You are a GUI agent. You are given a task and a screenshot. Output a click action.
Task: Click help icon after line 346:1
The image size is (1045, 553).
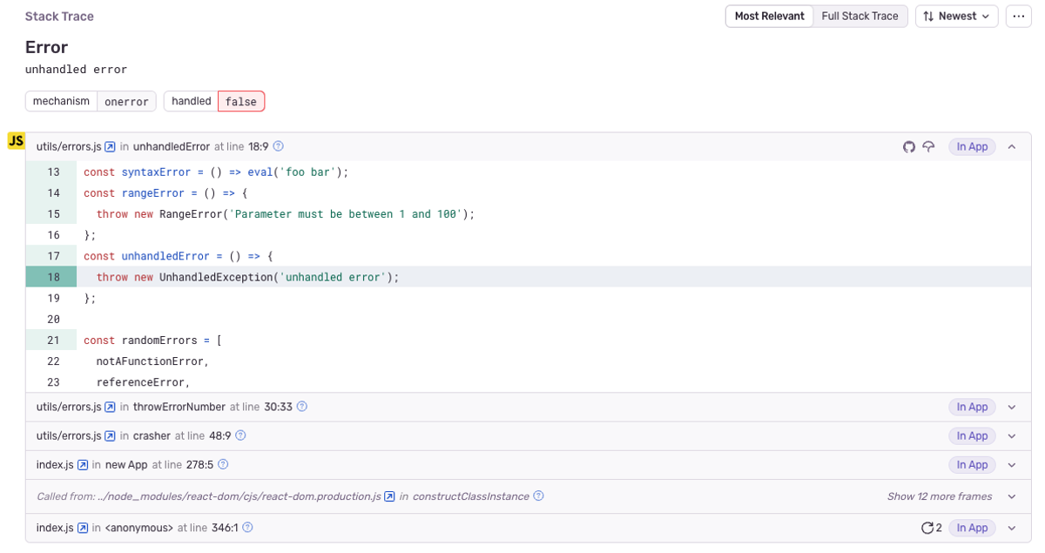point(247,528)
